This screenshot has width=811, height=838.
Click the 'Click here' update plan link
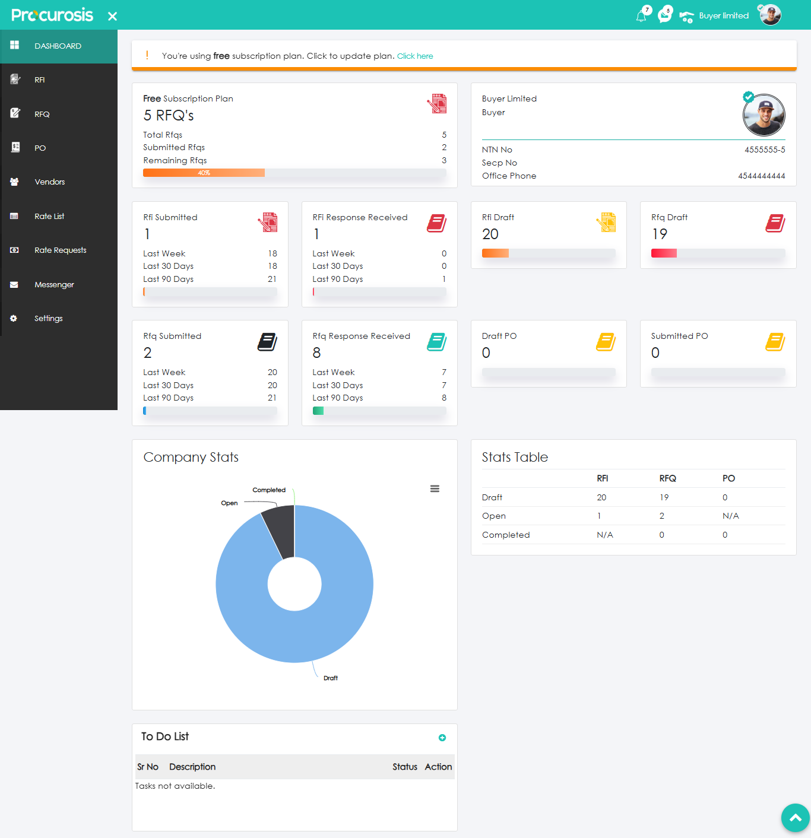(x=414, y=56)
